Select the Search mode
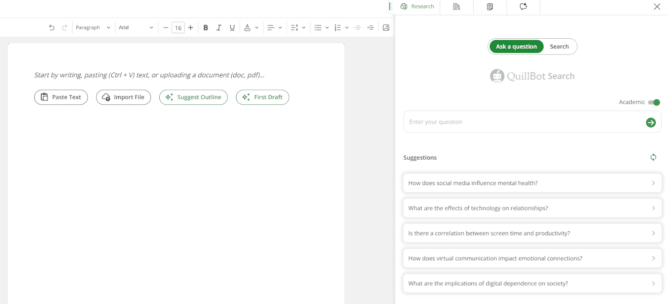Viewport: 667px width, 304px height. [x=559, y=47]
